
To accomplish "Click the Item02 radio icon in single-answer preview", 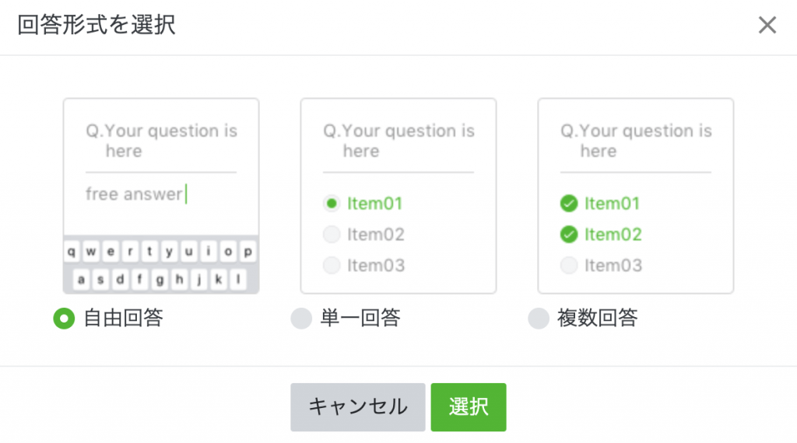I will click(332, 235).
